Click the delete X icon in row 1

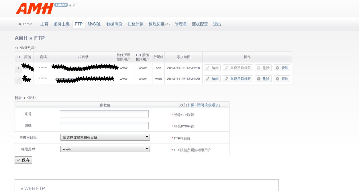click(x=259, y=68)
